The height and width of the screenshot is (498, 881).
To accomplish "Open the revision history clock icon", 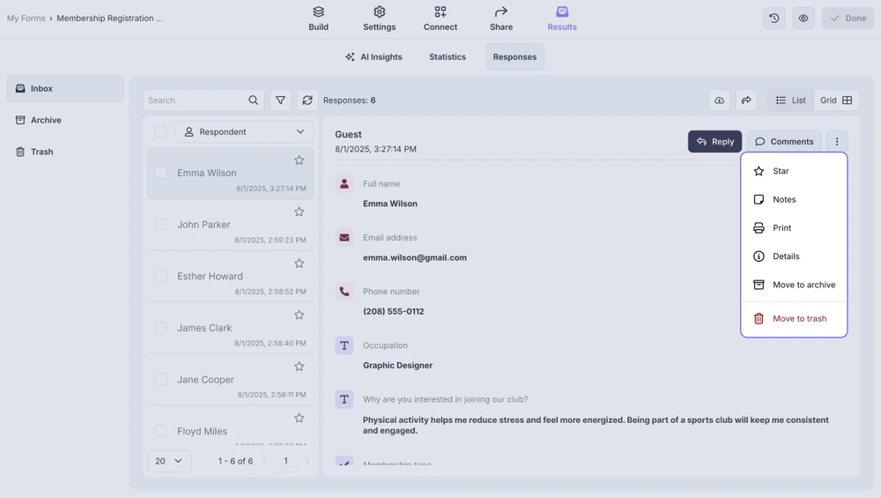I will (774, 19).
